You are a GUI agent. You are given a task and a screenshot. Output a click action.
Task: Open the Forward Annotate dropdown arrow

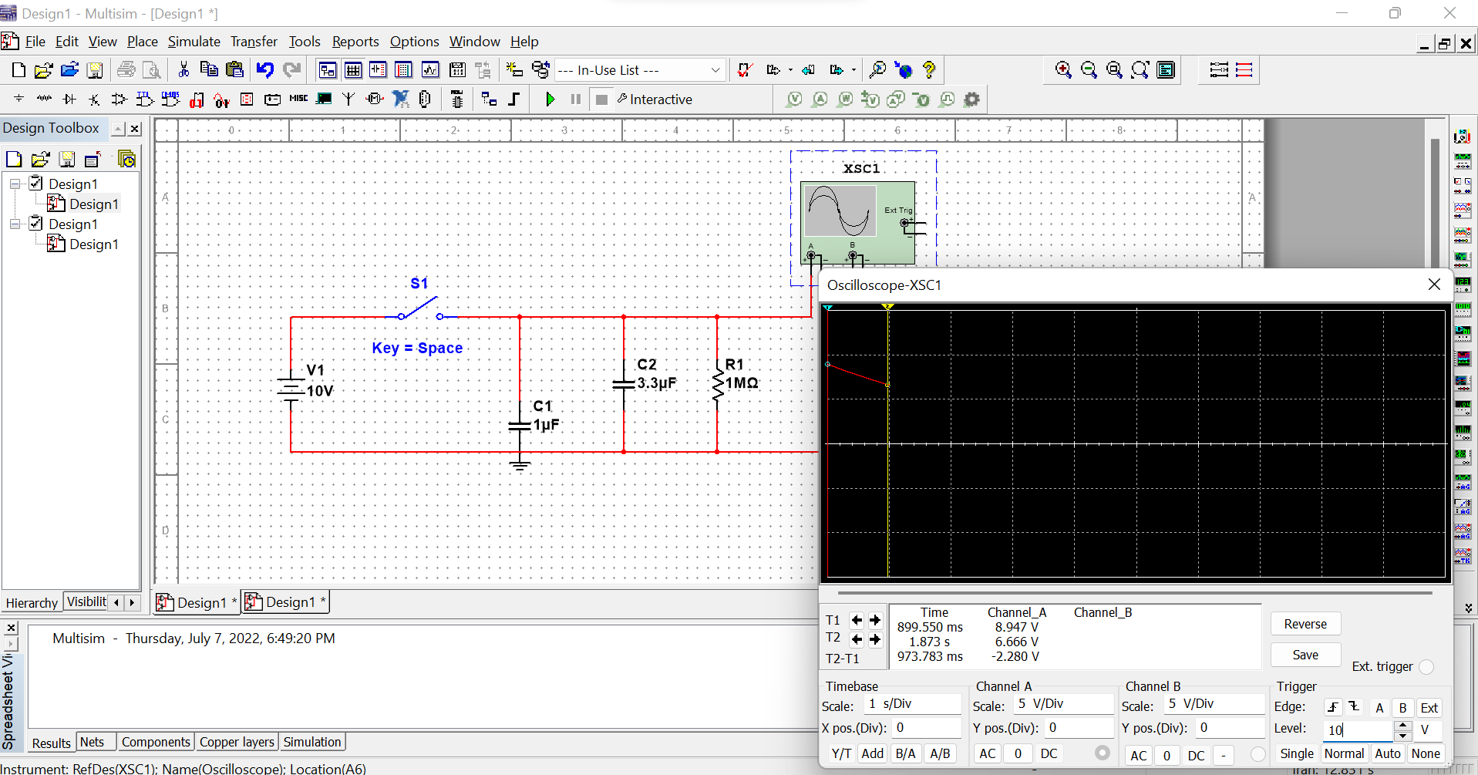pyautogui.click(x=853, y=69)
